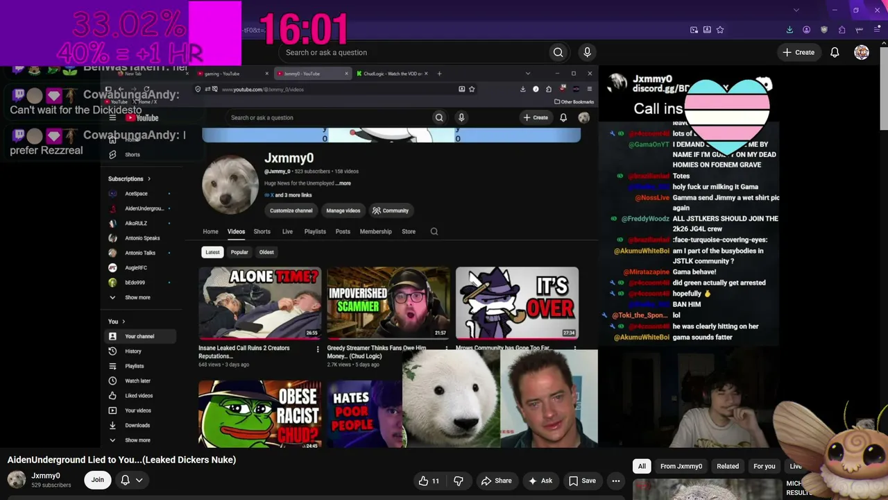Screen dimensions: 888x500
Task: Click Liked videos in the recorded sidebar
Action: 139,396
